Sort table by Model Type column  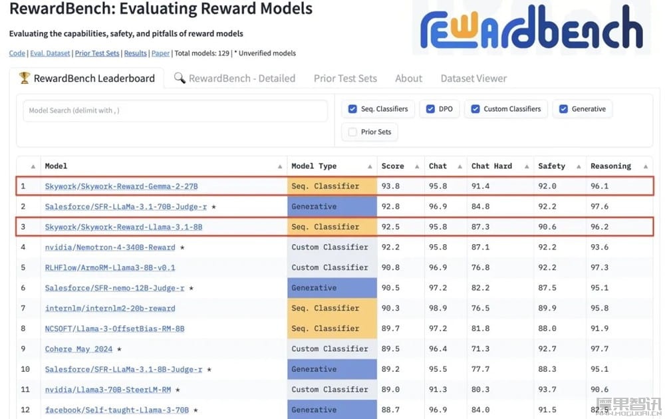click(x=370, y=167)
